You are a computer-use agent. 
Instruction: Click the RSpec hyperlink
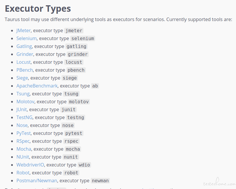point(23,141)
